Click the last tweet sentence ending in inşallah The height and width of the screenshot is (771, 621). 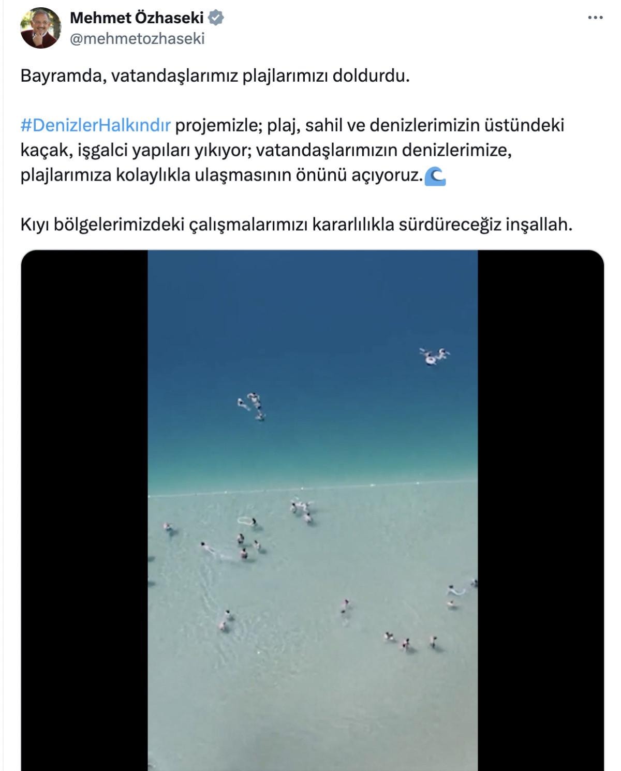pos(296,225)
